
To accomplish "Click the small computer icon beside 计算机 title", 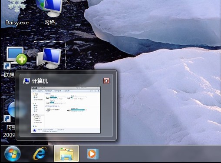I will tap(26, 81).
